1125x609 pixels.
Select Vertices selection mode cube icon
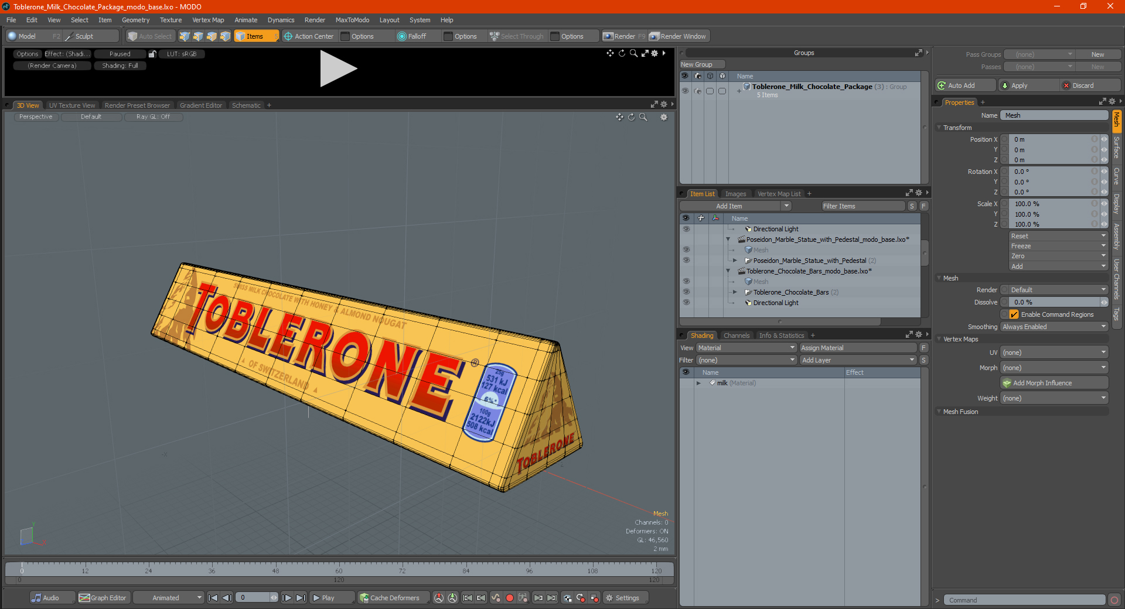185,36
